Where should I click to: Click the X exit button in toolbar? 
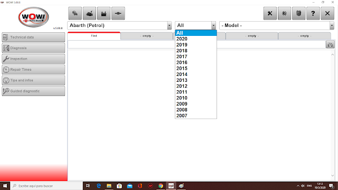click(x=327, y=13)
